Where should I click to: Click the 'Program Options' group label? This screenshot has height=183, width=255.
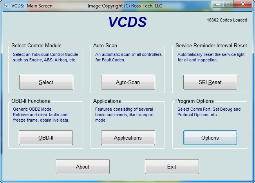[x=195, y=101]
